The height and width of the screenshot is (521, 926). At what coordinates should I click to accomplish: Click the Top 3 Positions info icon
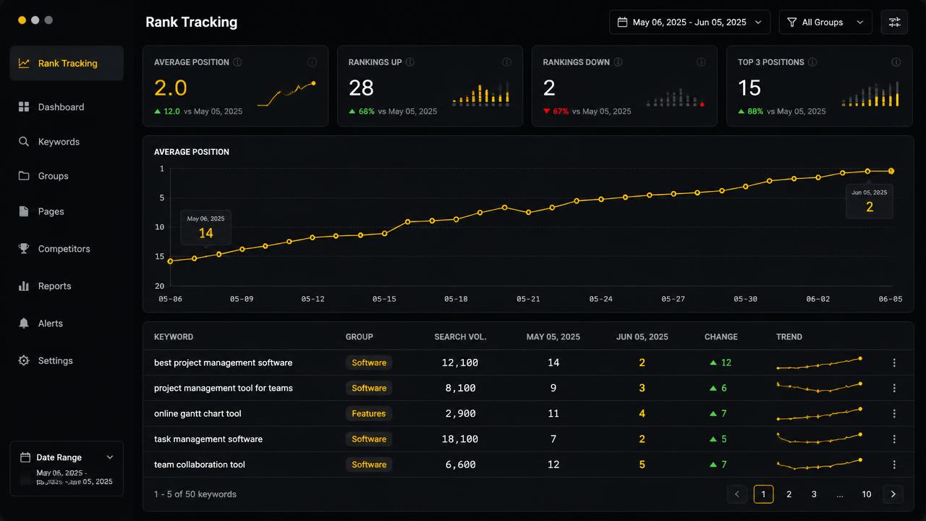[812, 62]
